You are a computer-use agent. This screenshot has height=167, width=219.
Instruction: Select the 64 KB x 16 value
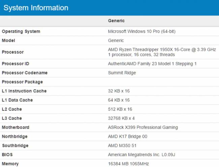pyautogui.click(x=119, y=100)
